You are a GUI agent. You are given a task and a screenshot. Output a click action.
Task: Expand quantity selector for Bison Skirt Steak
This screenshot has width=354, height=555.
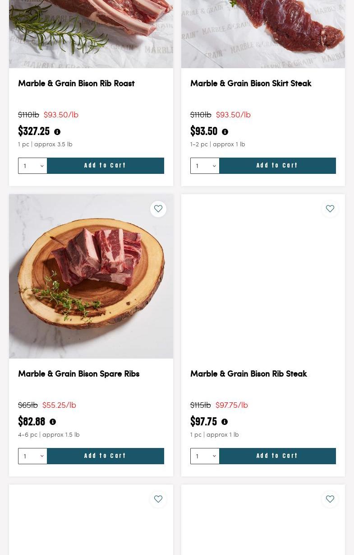[x=205, y=166]
